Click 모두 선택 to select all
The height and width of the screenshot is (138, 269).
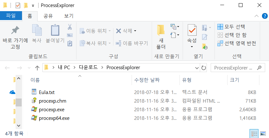pos(231,27)
